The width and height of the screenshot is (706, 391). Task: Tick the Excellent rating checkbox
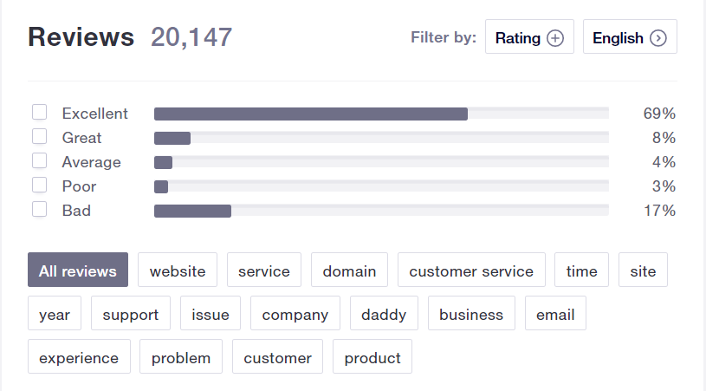pyautogui.click(x=39, y=112)
